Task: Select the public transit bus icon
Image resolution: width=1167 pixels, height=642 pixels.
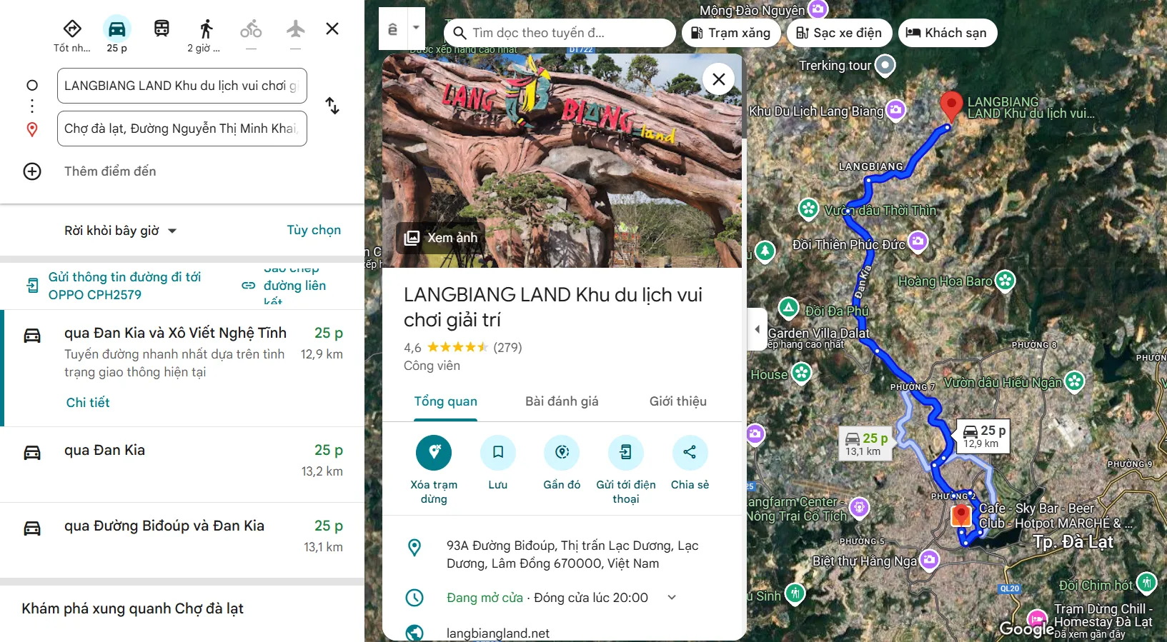Action: click(162, 29)
